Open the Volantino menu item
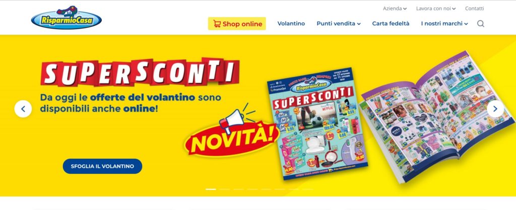 291,24
